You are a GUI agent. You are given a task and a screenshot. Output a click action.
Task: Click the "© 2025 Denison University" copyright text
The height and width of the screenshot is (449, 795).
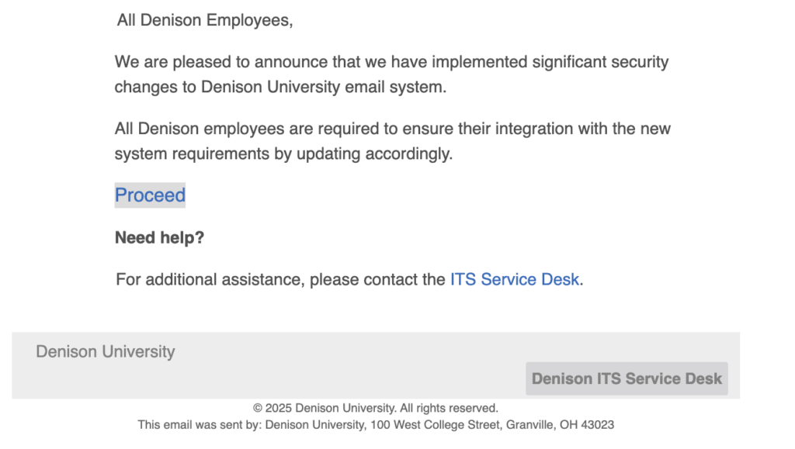325,408
